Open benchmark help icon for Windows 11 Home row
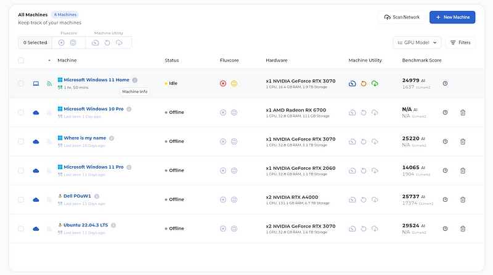Image resolution: width=493 pixels, height=275 pixels. (445, 84)
